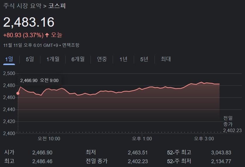Click the 2,500 y-axis label
This screenshot has height=167, width=245.
point(9,73)
